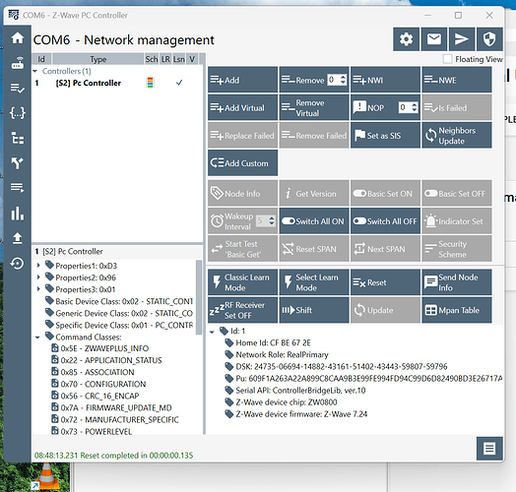Image resolution: width=516 pixels, height=492 pixels.
Task: Click RF Receiver Set OFF button
Action: pos(242,310)
